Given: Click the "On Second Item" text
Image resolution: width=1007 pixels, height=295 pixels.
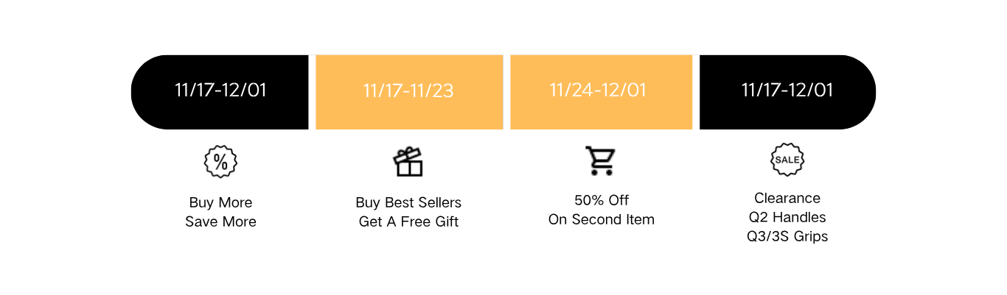Looking at the screenshot, I should tap(602, 219).
